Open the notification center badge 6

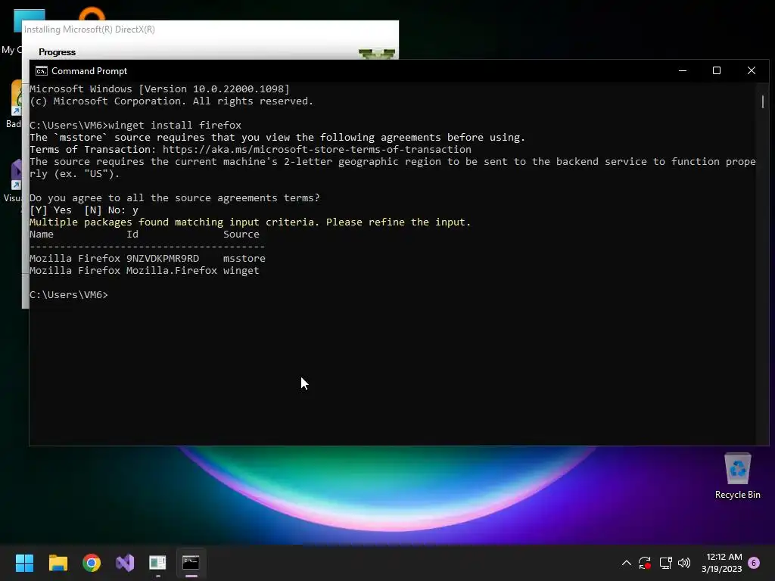(x=754, y=563)
